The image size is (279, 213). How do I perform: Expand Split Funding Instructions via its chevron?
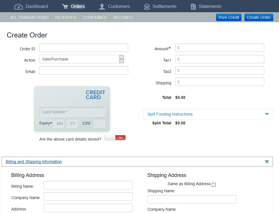[x=267, y=114]
